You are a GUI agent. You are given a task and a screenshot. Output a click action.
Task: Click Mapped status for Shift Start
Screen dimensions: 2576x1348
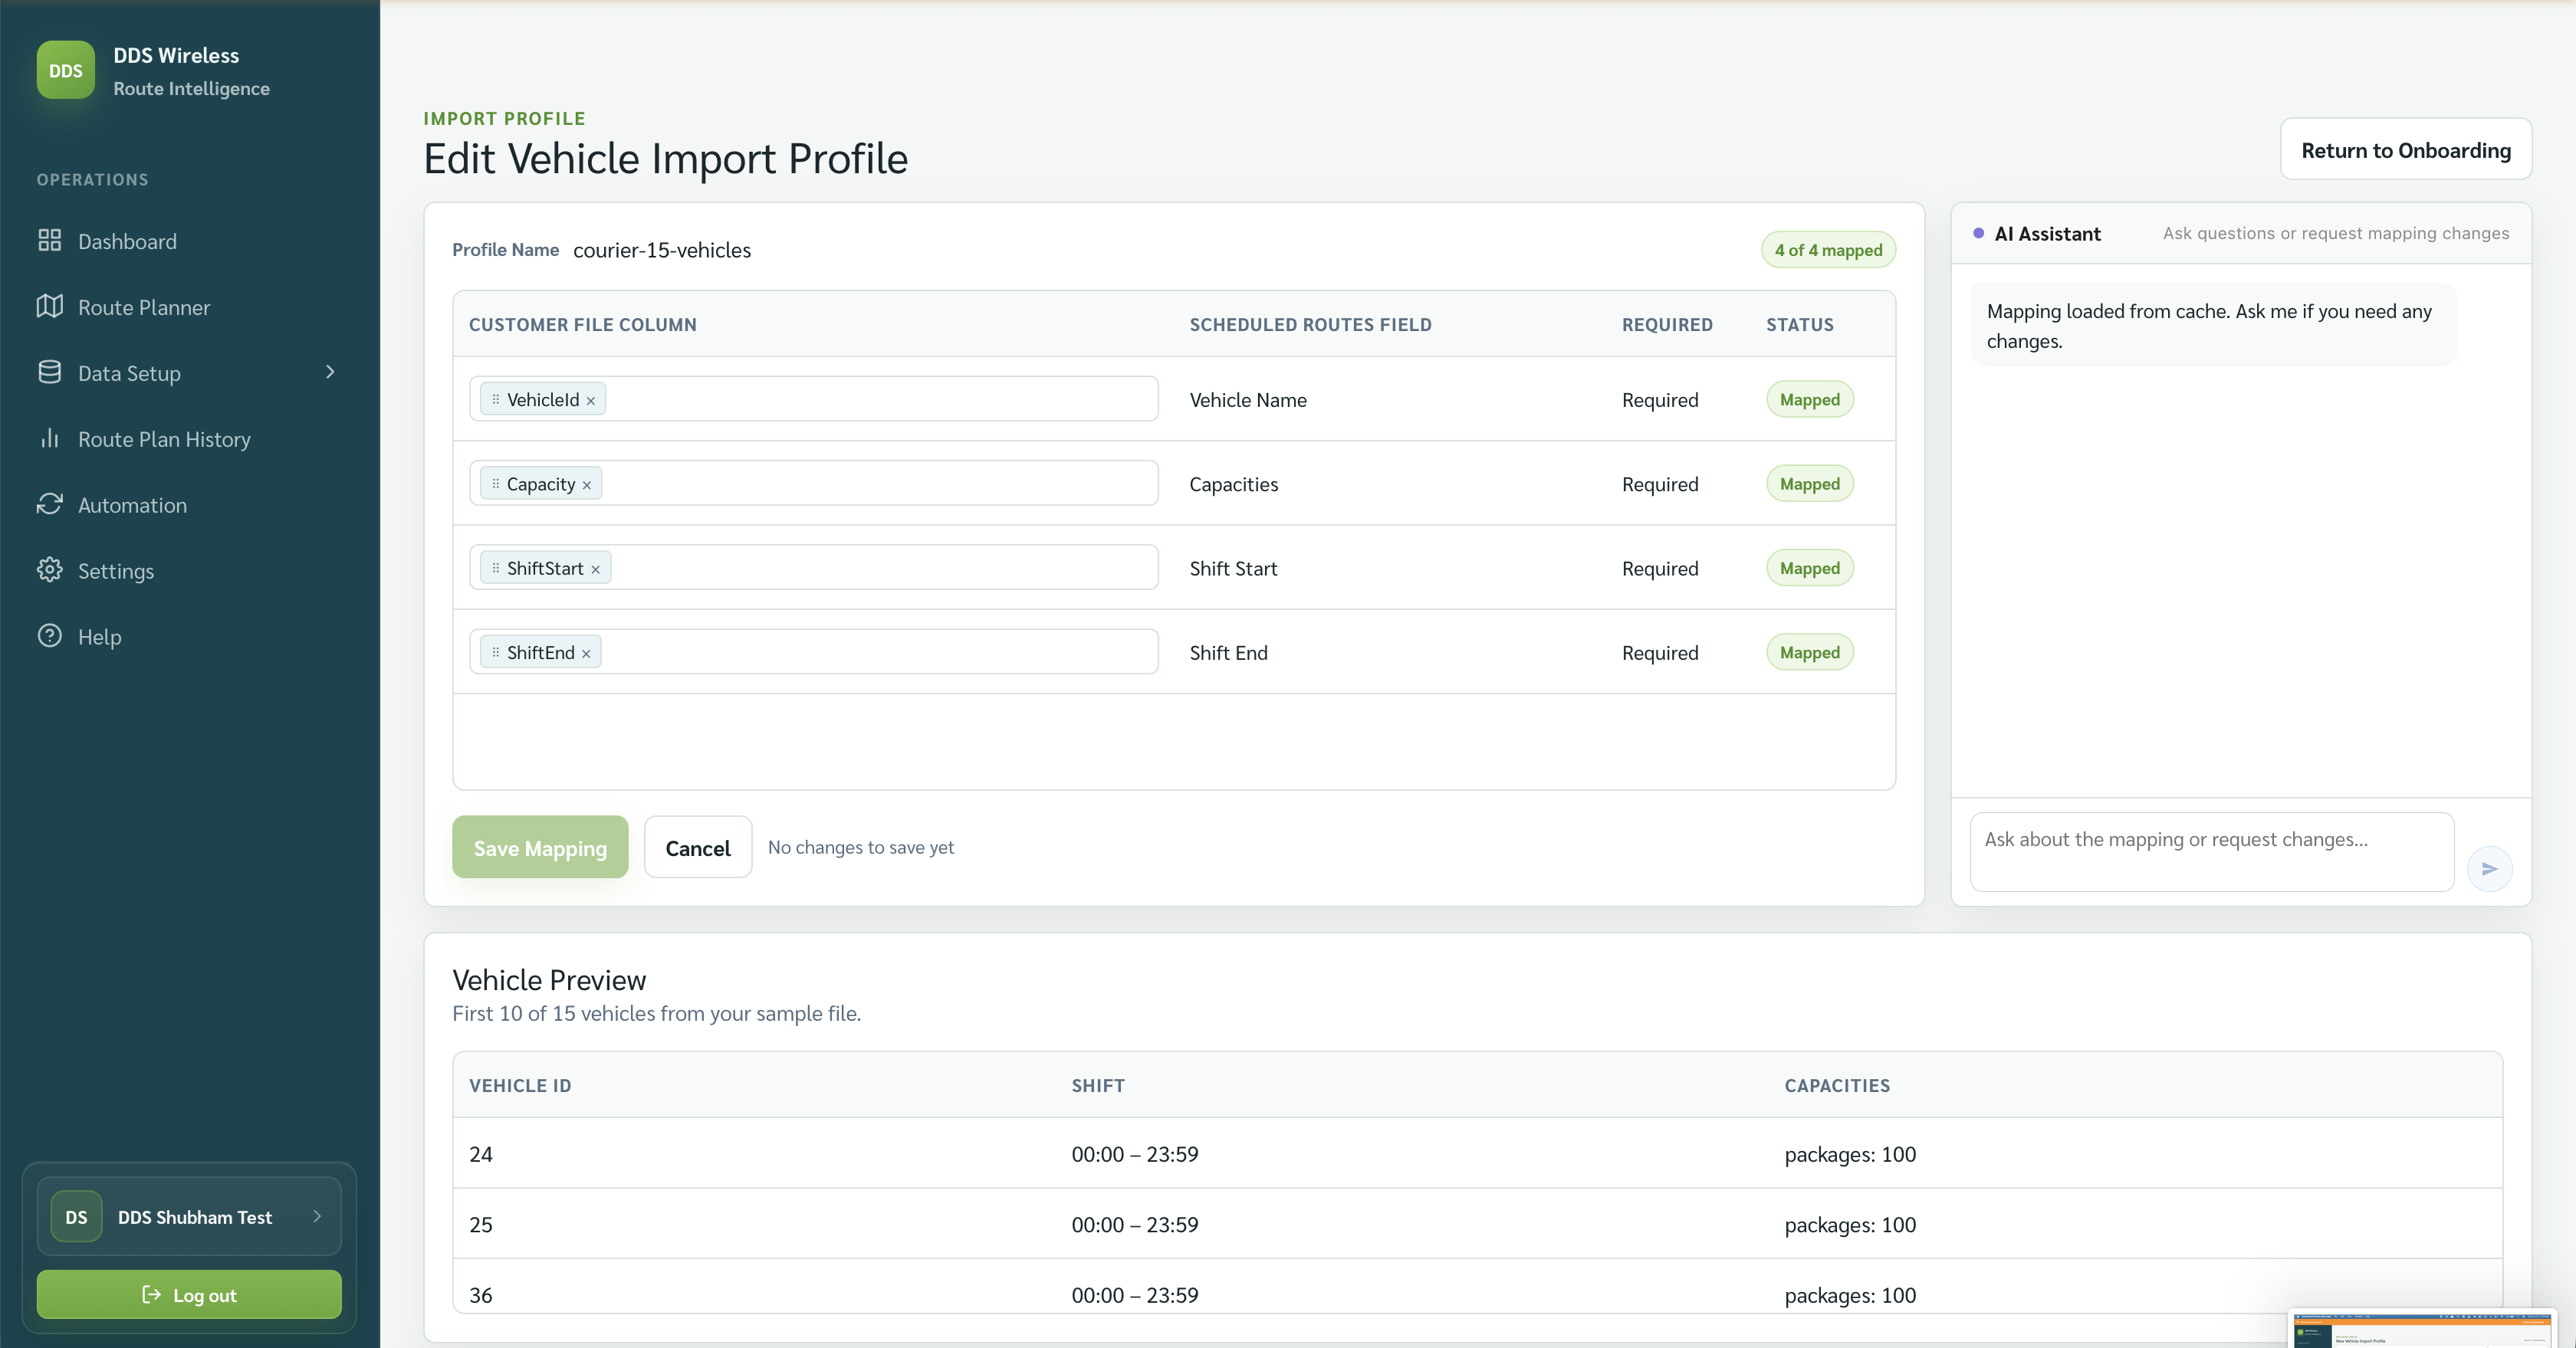(1809, 568)
